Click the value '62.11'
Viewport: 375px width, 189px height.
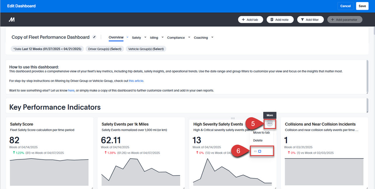tap(111, 140)
